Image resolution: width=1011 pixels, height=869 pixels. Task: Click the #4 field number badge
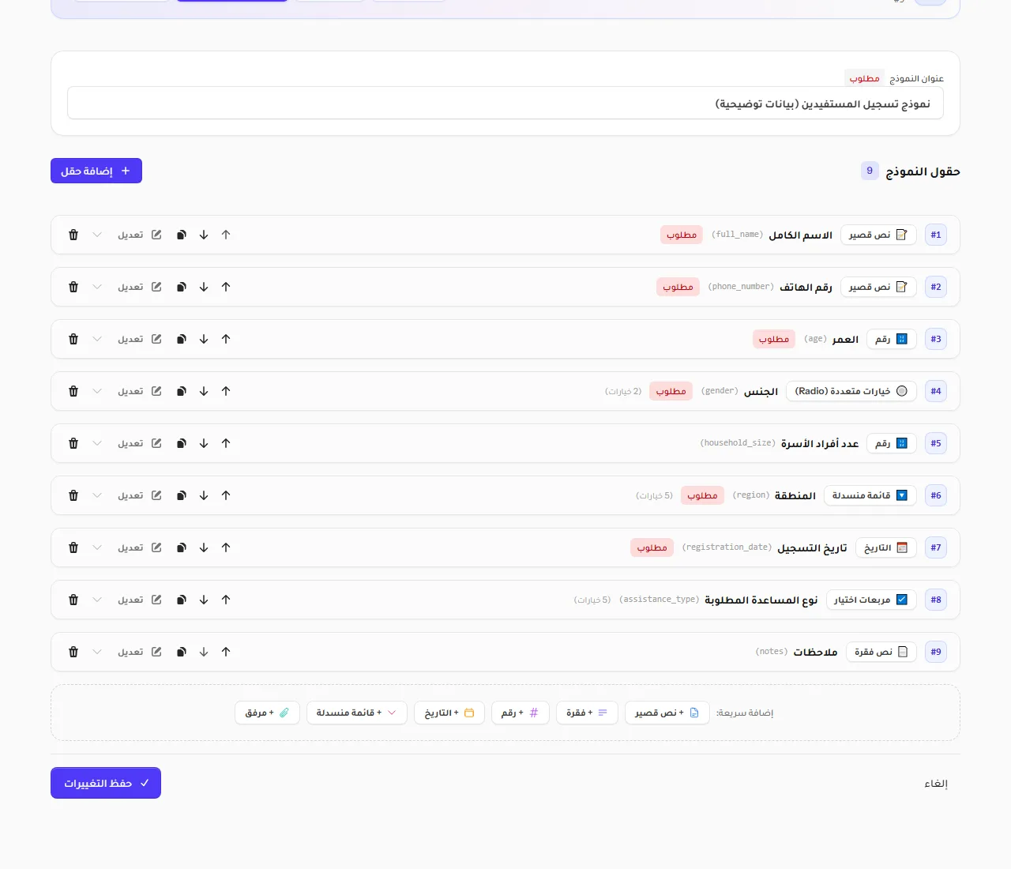[x=936, y=391]
